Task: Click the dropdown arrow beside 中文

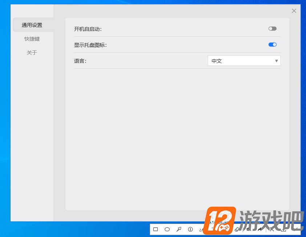Action: coord(276,61)
